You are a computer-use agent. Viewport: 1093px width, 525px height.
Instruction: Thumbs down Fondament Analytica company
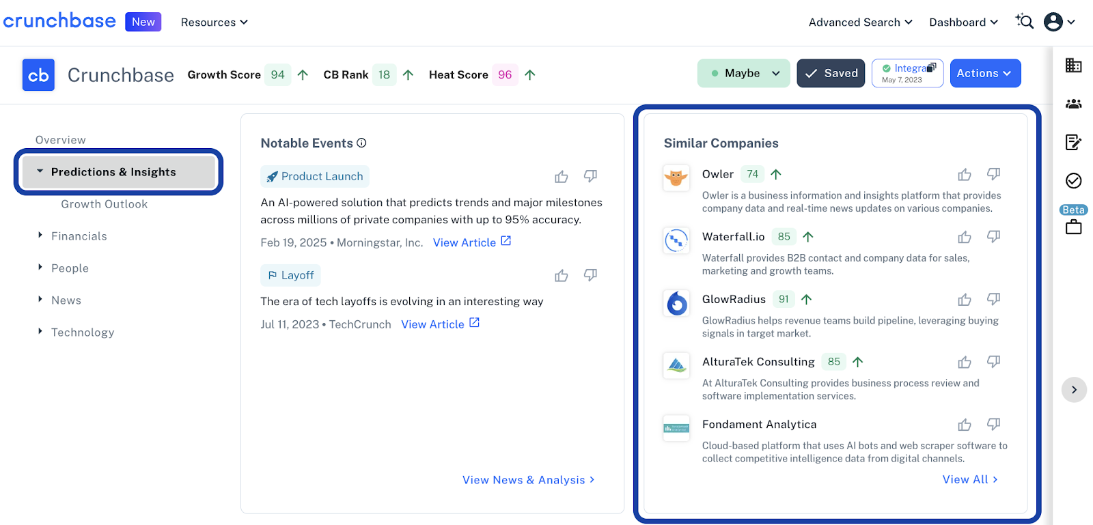[x=993, y=425]
